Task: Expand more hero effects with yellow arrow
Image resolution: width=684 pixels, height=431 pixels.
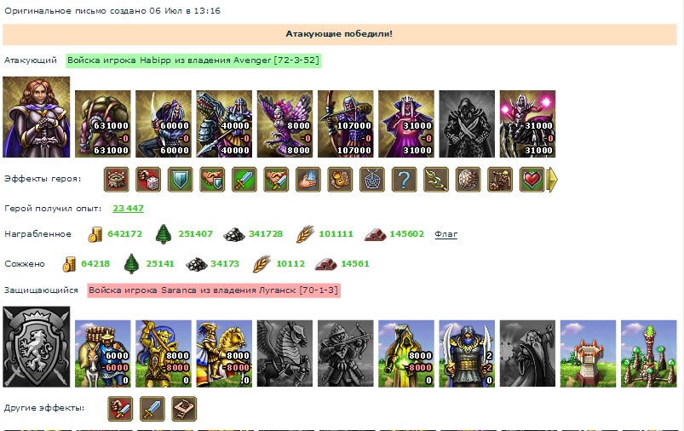Action: 552,180
